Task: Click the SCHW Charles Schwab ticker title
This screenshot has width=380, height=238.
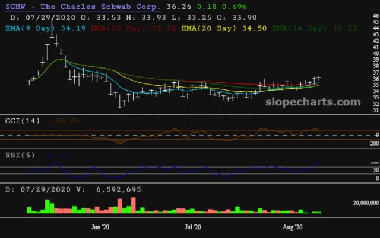Action: point(82,7)
